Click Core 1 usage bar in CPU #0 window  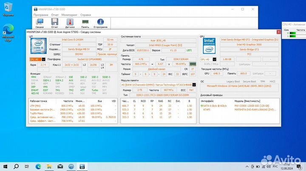click(298, 36)
